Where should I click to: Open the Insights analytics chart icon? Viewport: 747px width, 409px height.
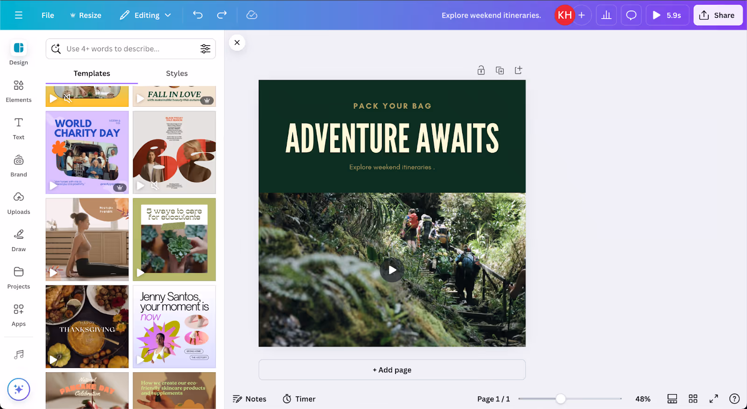coord(606,15)
